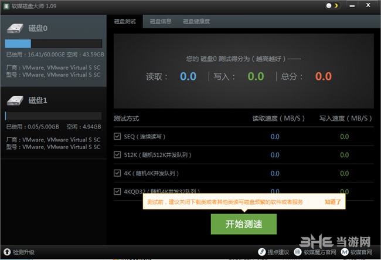Click the 磁盘0 usage progress bar
The height and width of the screenshot is (260, 381).
[x=53, y=44]
